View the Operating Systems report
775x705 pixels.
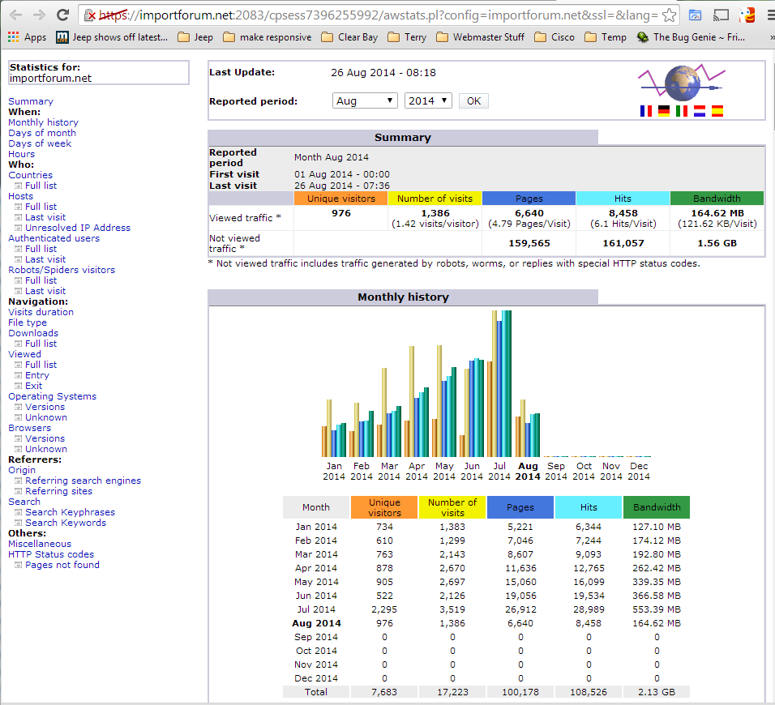coord(53,396)
